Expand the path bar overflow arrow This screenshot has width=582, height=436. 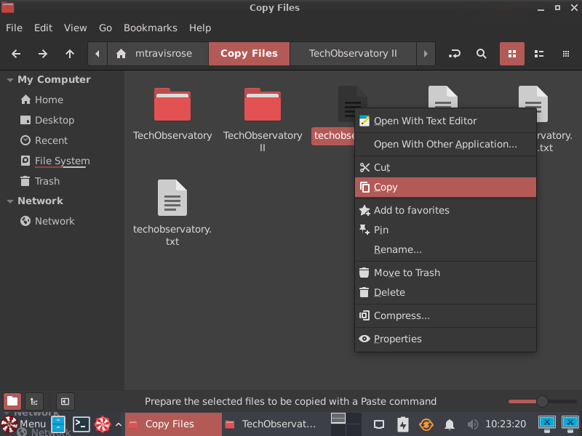click(x=426, y=53)
